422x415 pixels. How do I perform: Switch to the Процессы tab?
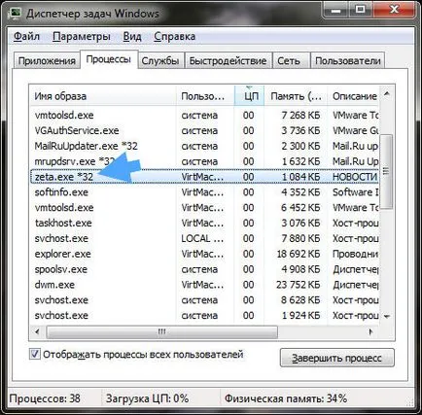click(x=109, y=59)
